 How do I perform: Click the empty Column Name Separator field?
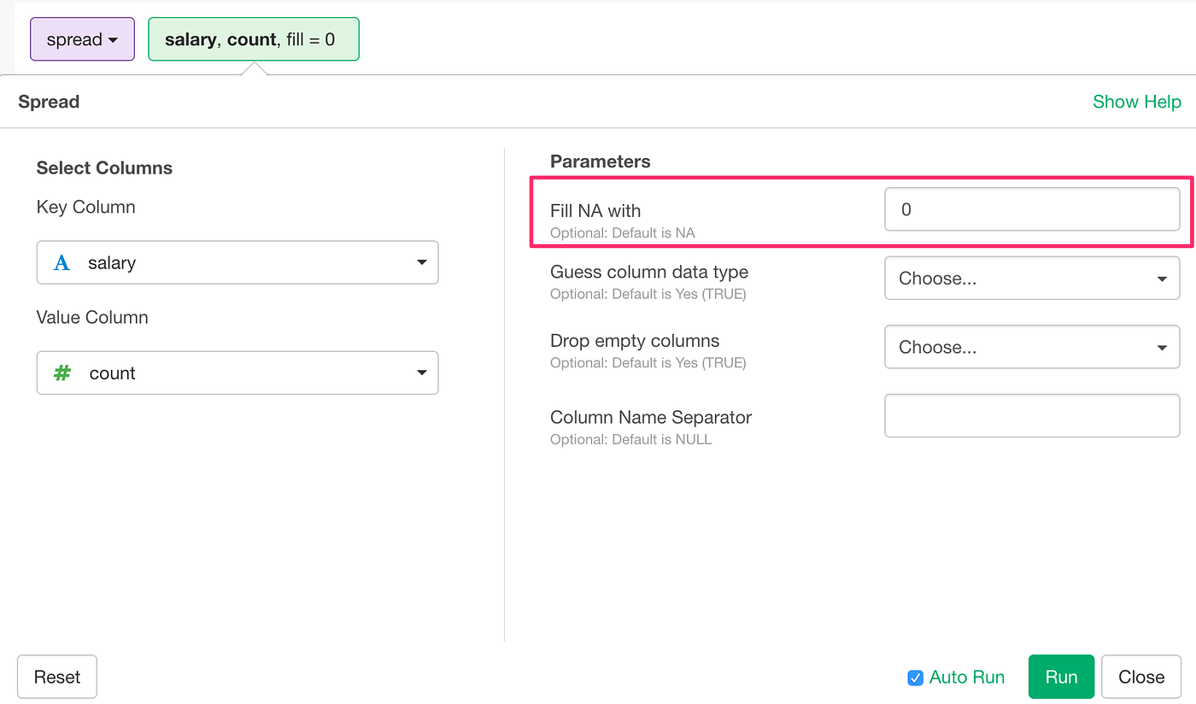coord(1032,415)
